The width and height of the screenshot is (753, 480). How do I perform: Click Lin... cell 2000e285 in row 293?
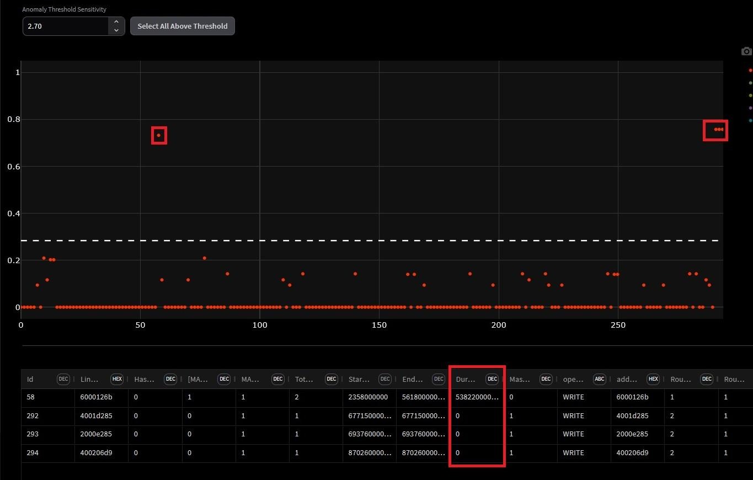point(102,434)
